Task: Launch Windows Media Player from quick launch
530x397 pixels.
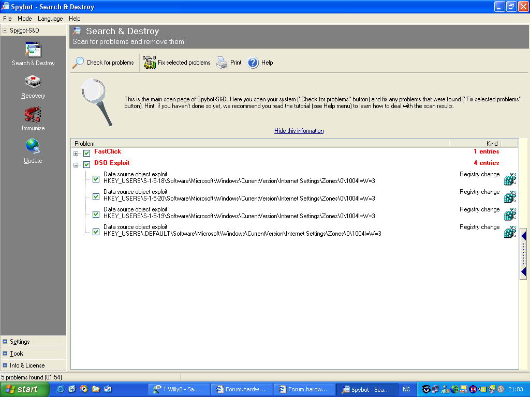Action: pos(84,389)
